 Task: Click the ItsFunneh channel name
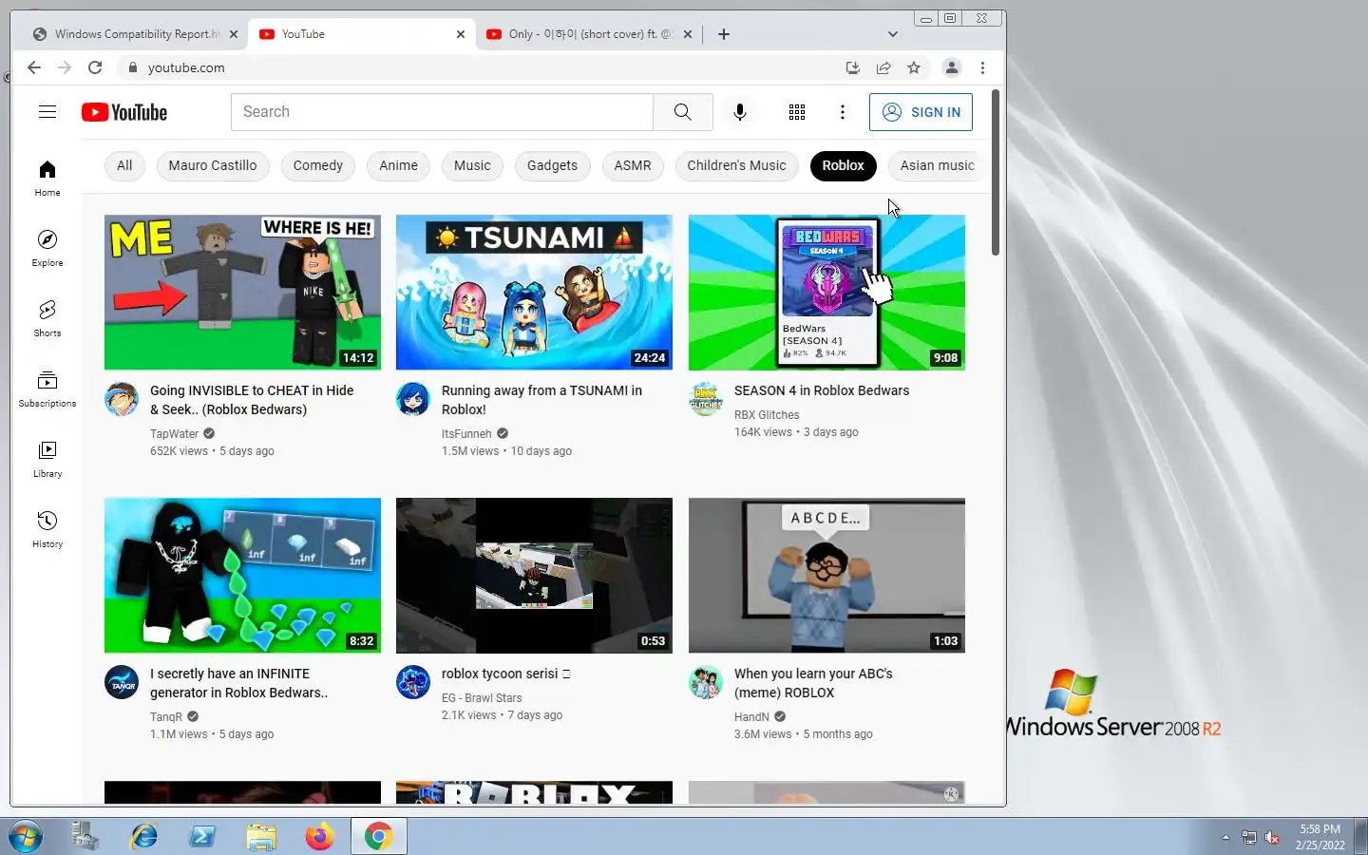466,434
